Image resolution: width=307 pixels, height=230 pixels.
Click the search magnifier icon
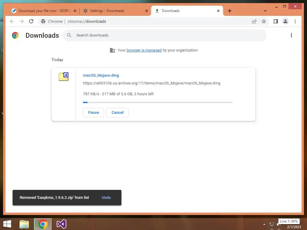[69, 35]
